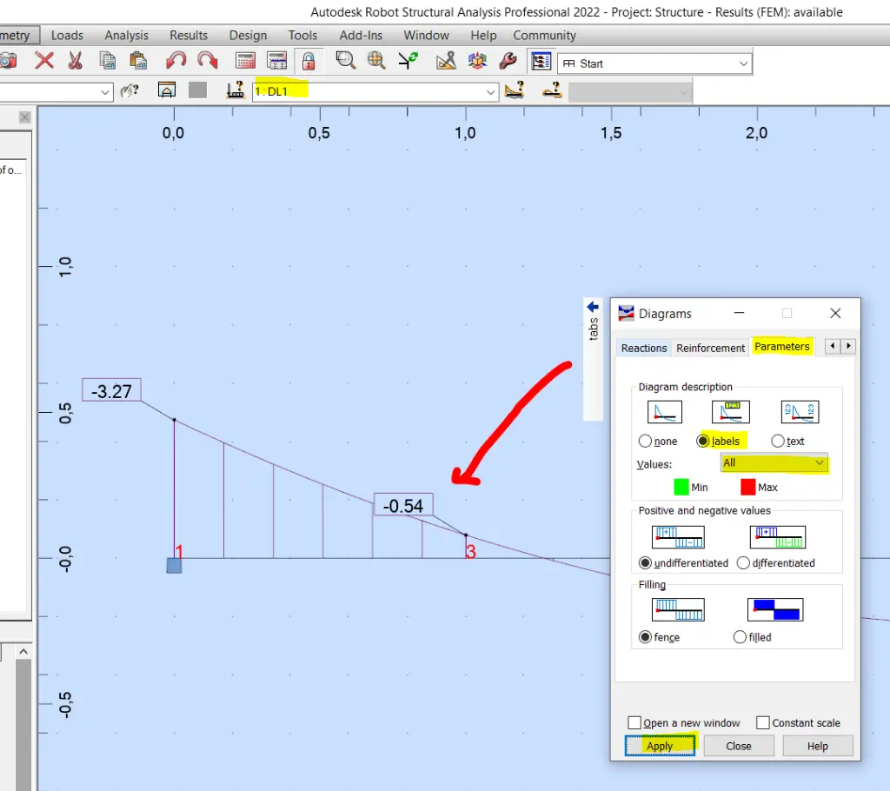890x791 pixels.
Task: Show more Diagrams tabs with right arrow
Action: pos(848,346)
